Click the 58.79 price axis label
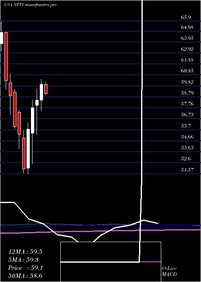Screen dimensions: 201x282 187,93
